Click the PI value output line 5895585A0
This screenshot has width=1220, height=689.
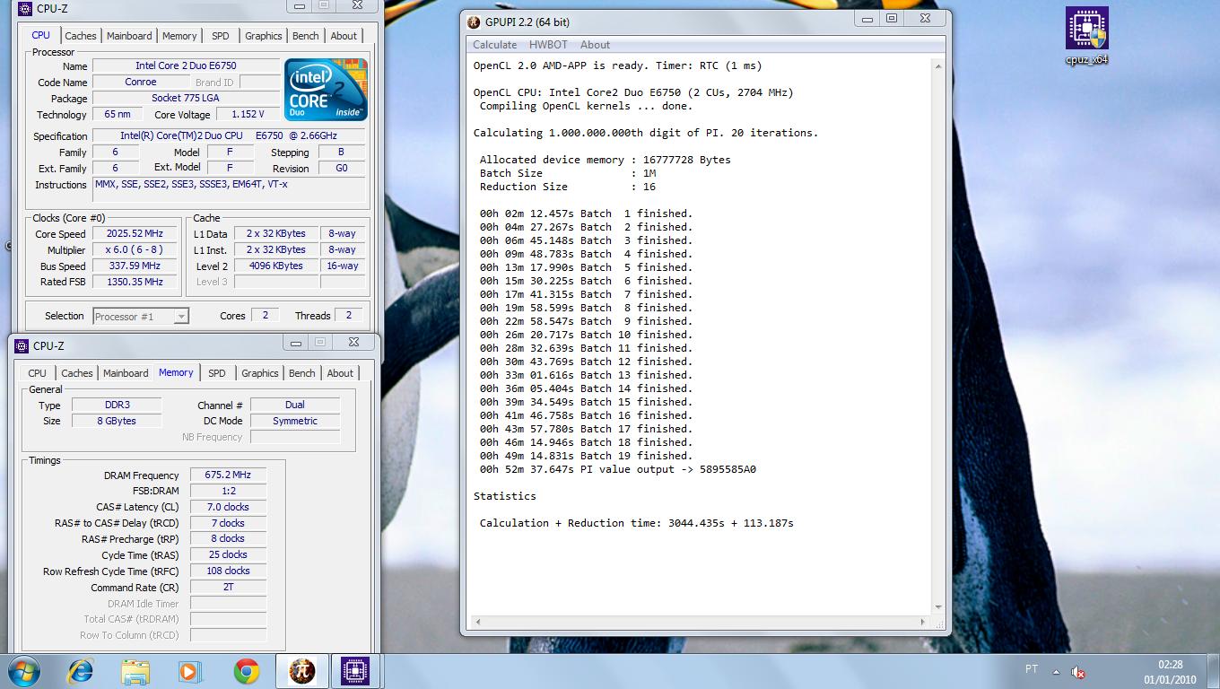[618, 469]
